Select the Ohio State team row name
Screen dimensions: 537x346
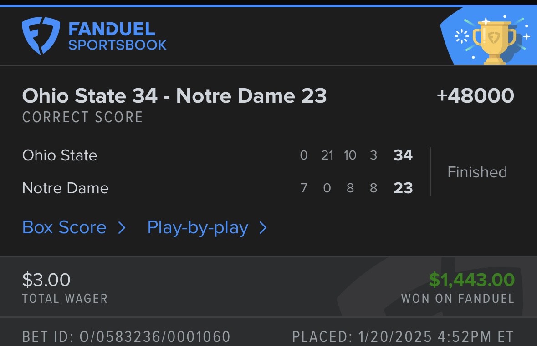60,155
